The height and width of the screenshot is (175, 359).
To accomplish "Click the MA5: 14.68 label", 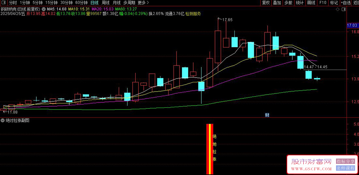I will 57,9.
